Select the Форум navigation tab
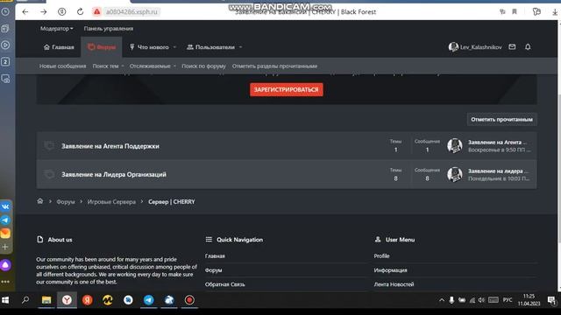This screenshot has height=315, width=561. point(102,47)
